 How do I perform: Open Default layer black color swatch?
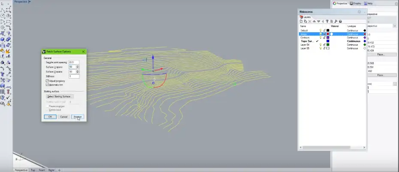click(328, 31)
